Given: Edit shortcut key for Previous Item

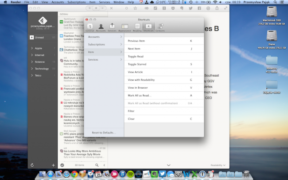Looking at the screenshot, I should [x=191, y=41].
